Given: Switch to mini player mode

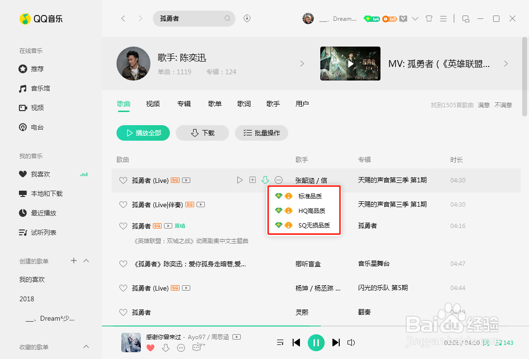Looking at the screenshot, I should (x=466, y=19).
